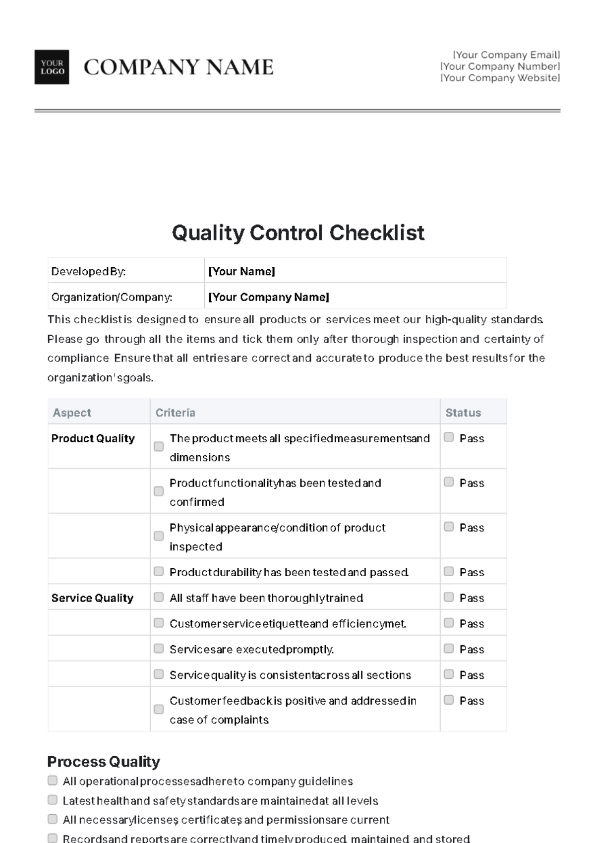This screenshot has height=843, width=595.
Task: Check operational processes adhere to guidelines box
Action: coord(53,781)
